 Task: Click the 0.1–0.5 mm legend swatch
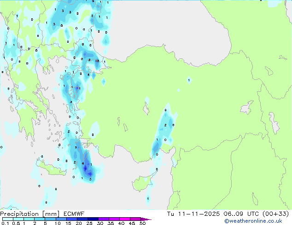tap(8, 219)
